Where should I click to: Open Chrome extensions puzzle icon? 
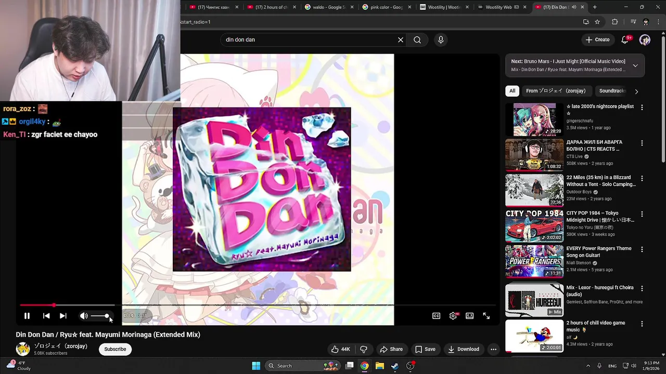pyautogui.click(x=614, y=22)
